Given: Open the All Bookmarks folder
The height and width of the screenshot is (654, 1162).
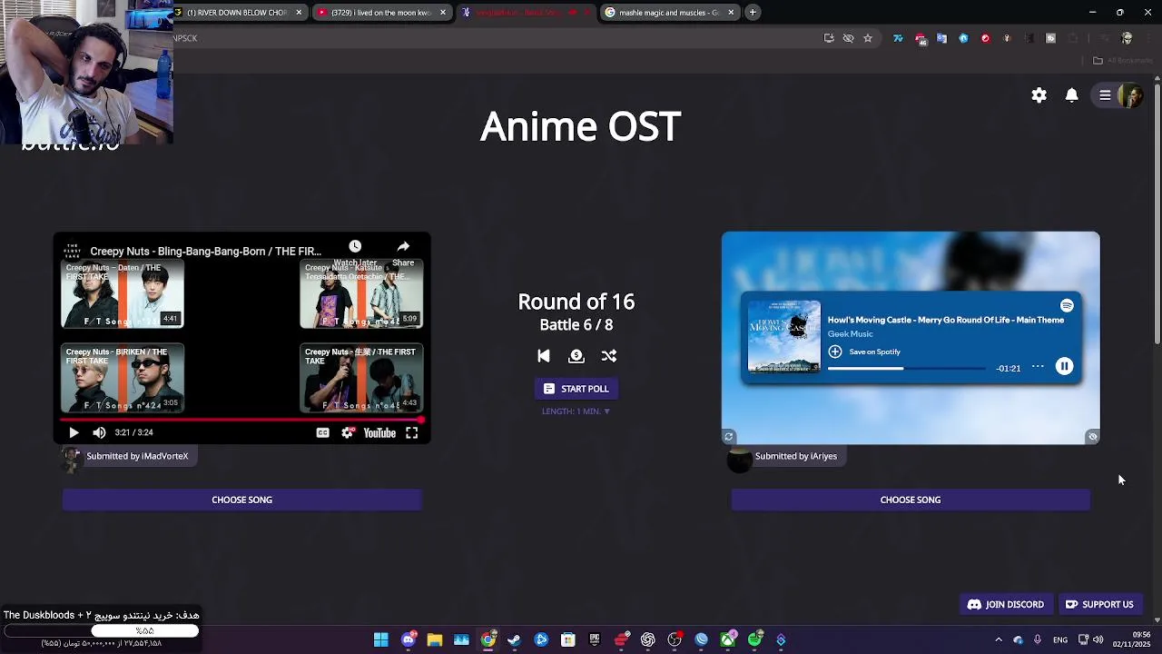Looking at the screenshot, I should click(x=1123, y=61).
